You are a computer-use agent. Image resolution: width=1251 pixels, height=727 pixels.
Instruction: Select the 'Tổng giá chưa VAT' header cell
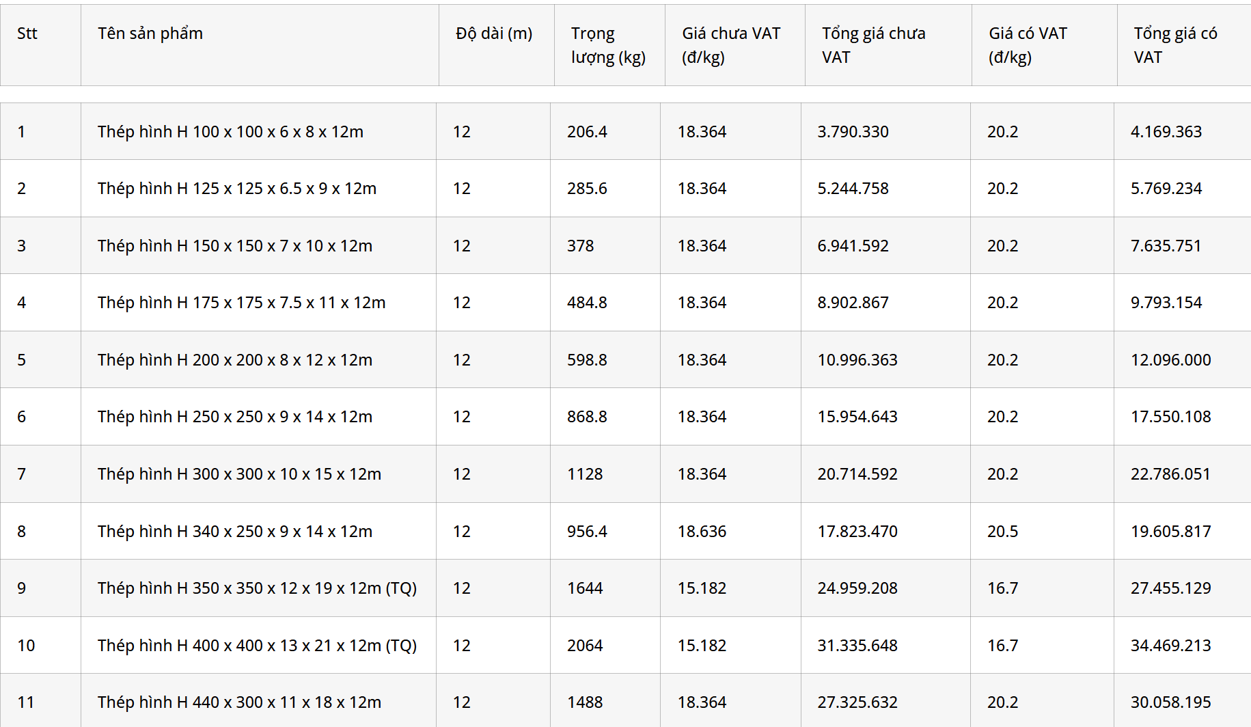tap(873, 45)
